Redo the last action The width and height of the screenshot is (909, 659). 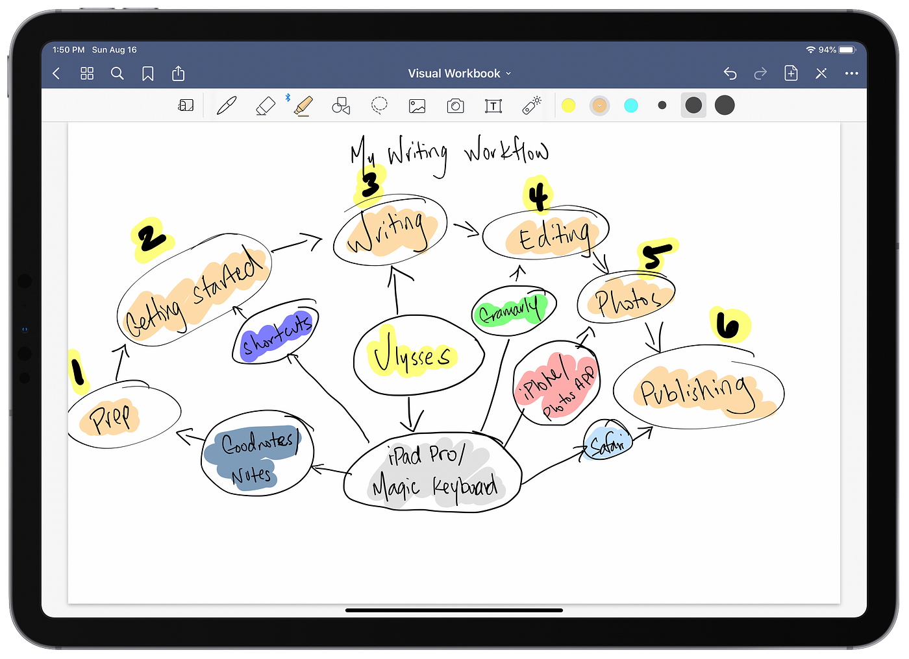[760, 74]
